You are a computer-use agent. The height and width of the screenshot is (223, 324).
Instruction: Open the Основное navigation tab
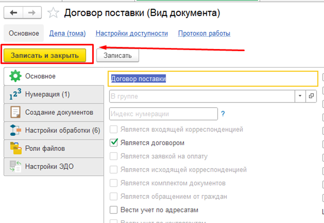[x=24, y=33]
